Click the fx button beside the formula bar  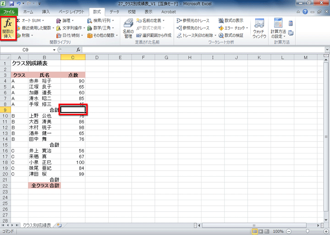pyautogui.click(x=78, y=50)
